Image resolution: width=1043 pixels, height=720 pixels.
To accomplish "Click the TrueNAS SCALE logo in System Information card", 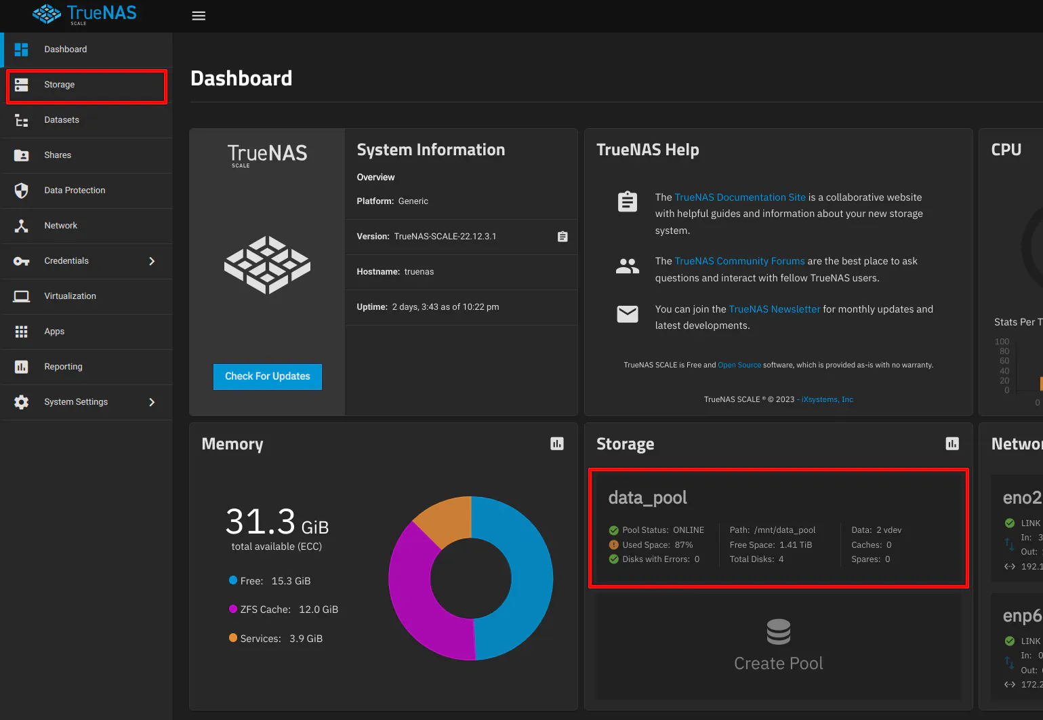I will point(267,155).
